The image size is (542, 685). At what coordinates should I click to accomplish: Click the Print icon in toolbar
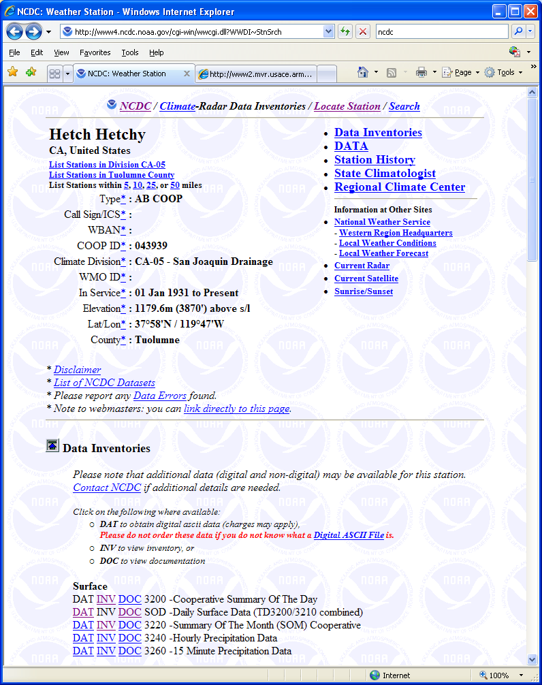[x=421, y=72]
